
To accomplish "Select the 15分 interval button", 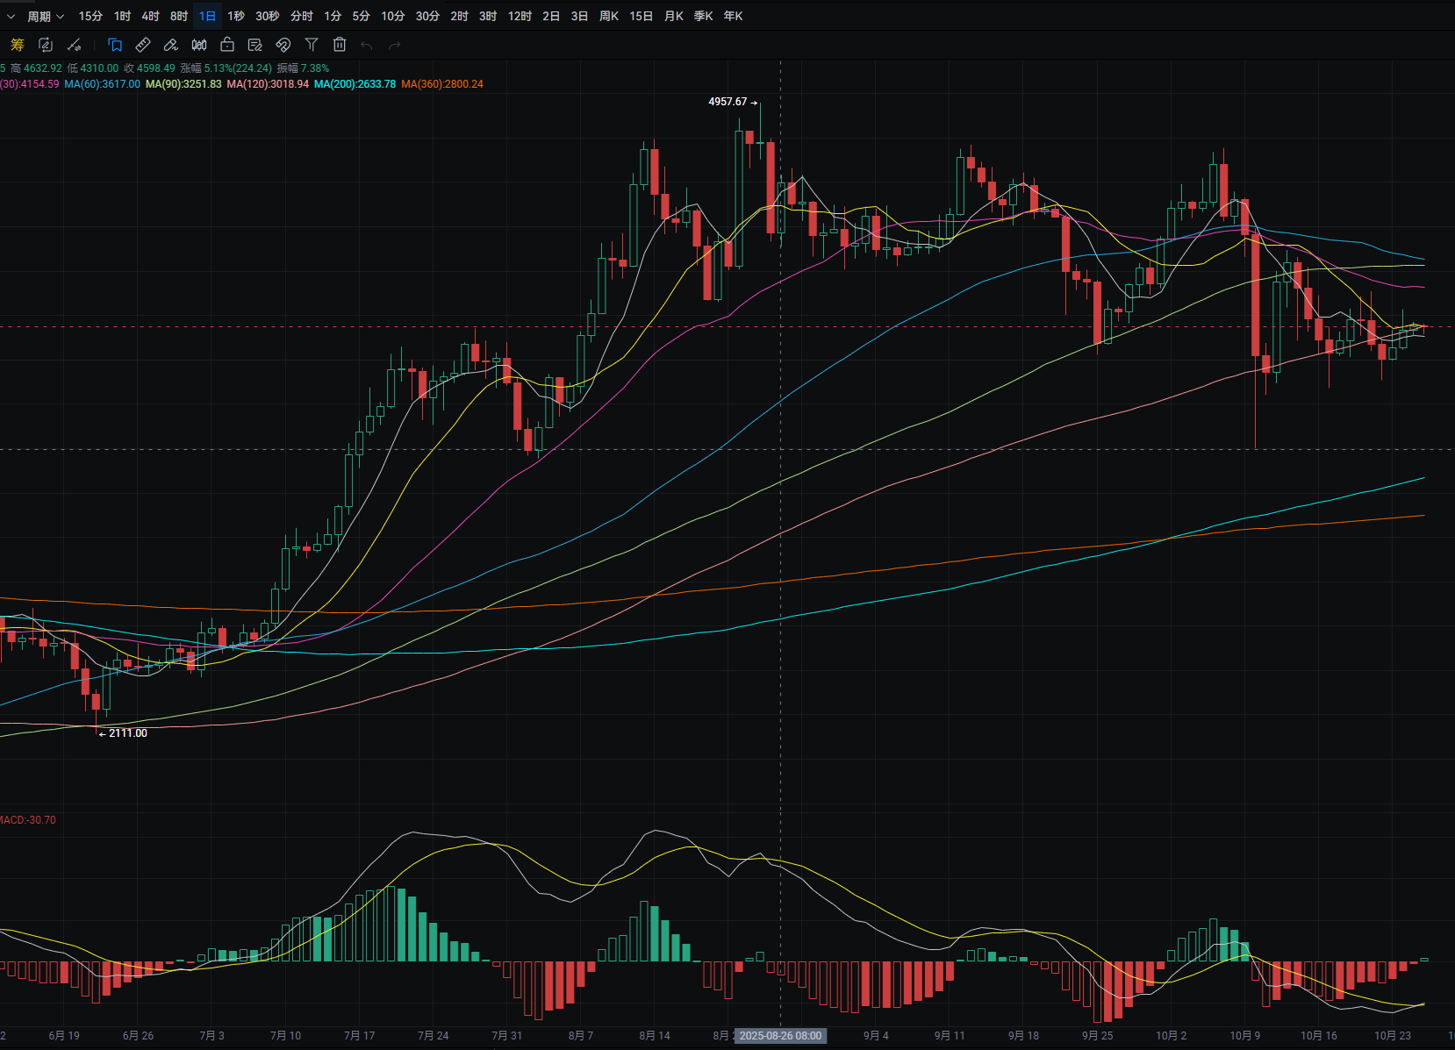I will (90, 16).
